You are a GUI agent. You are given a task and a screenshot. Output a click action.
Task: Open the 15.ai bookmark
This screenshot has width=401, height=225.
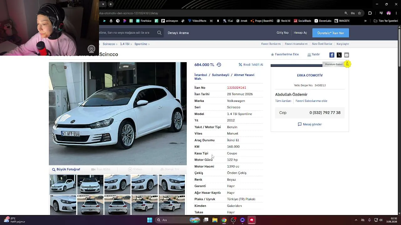click(x=228, y=21)
